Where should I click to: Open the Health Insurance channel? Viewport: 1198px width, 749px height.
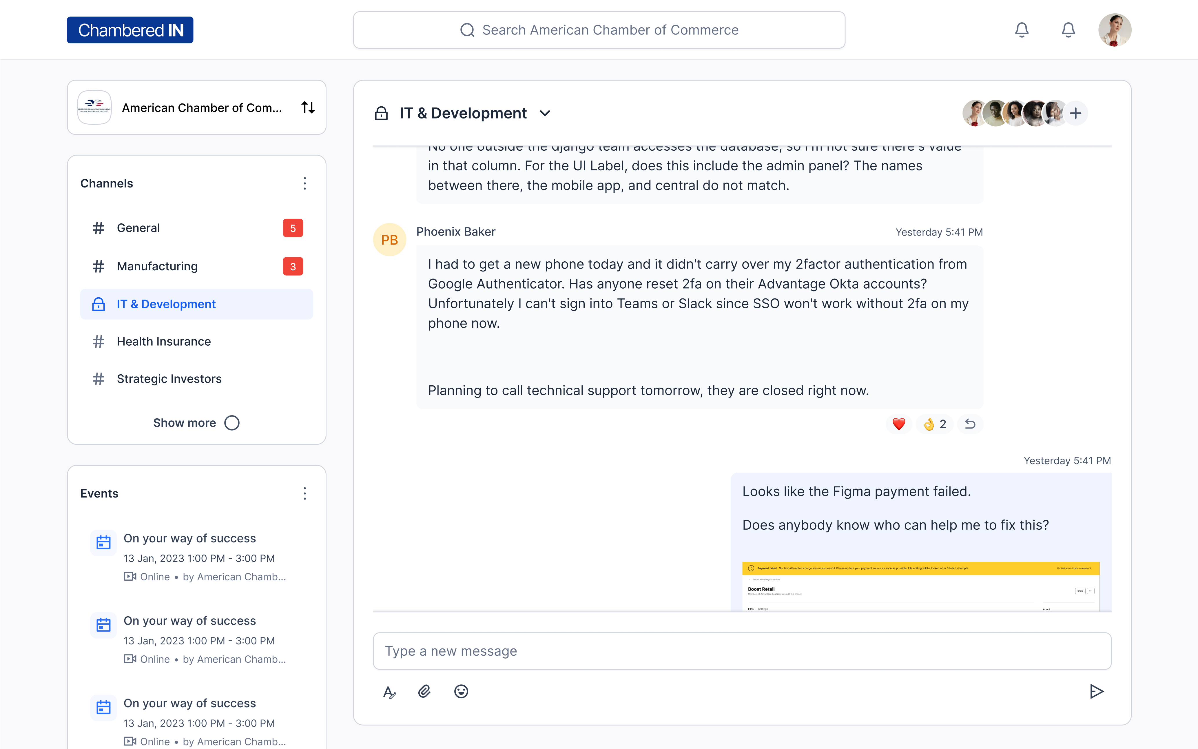197,341
